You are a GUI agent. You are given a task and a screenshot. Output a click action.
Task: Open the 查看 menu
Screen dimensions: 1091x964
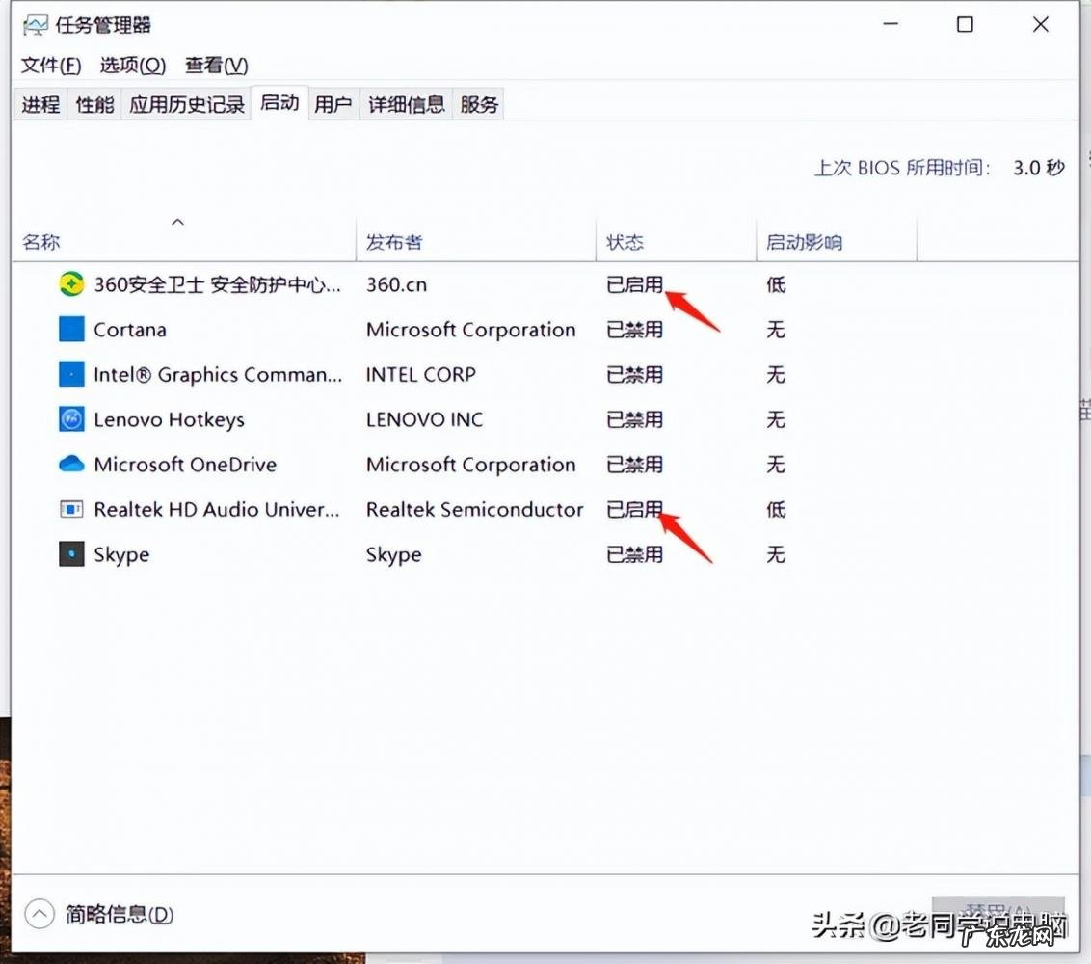click(216, 66)
